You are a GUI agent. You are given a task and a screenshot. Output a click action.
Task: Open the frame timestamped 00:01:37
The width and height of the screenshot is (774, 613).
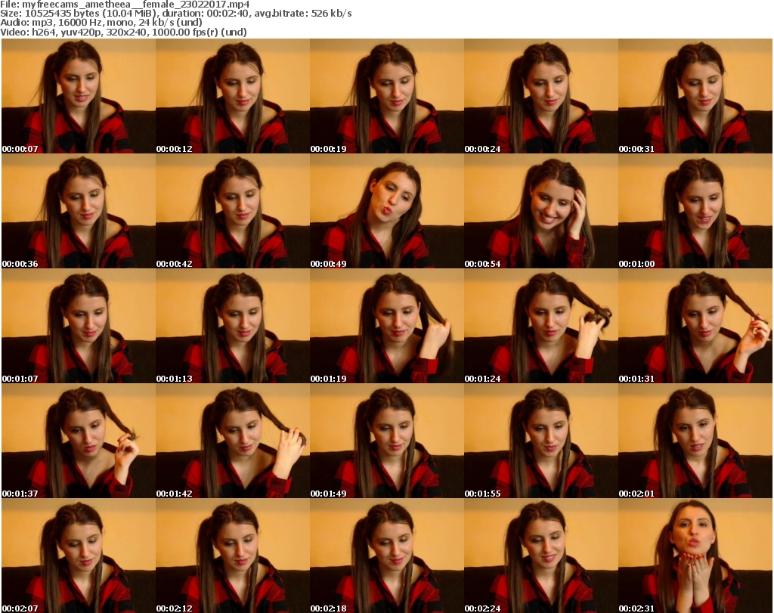[79, 441]
